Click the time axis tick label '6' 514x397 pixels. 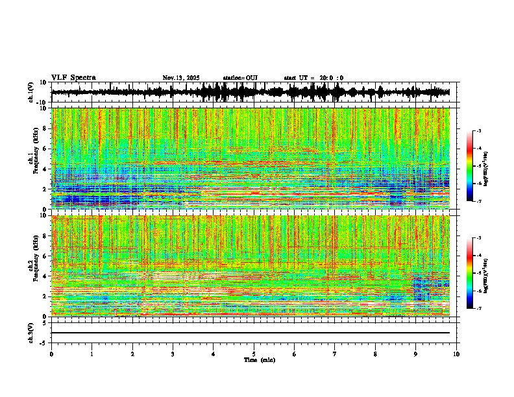point(295,354)
